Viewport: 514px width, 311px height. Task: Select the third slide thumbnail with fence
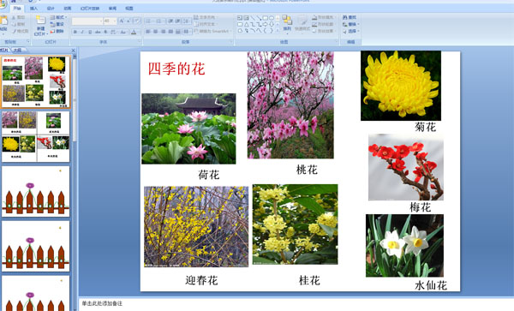click(36, 191)
